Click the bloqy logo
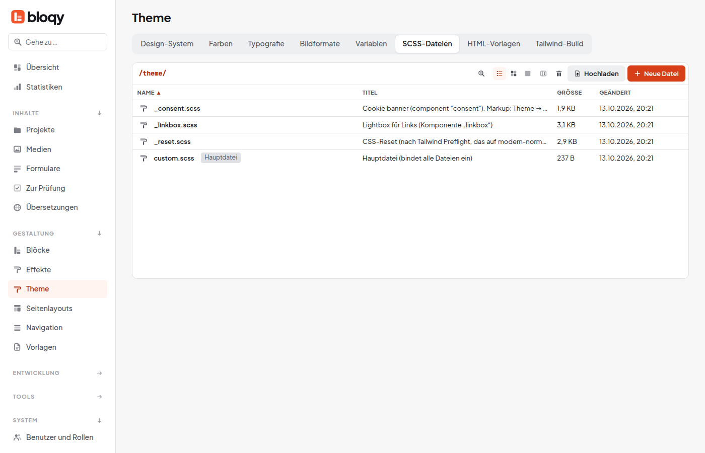 pos(38,18)
